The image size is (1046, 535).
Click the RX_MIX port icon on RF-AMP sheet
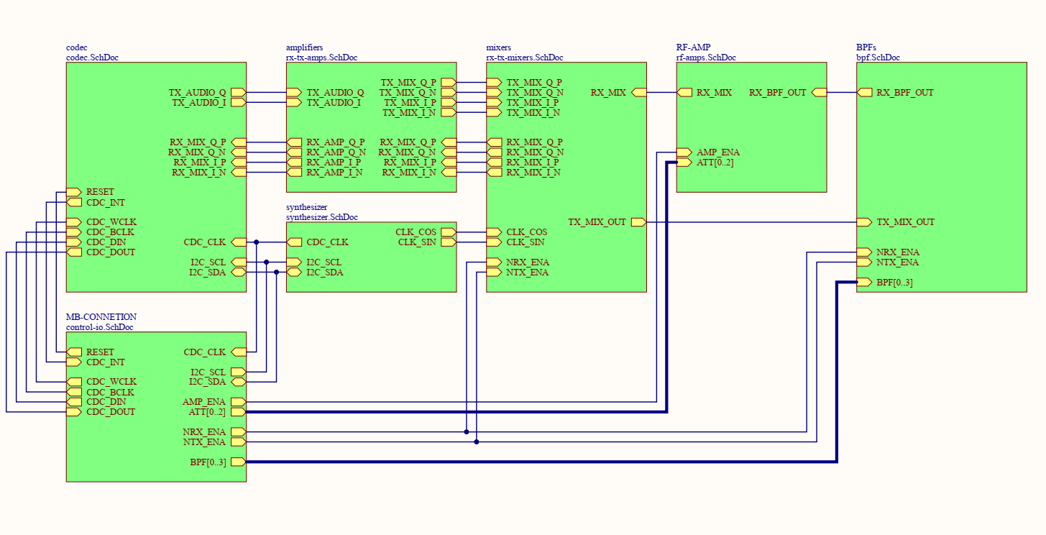pyautogui.click(x=684, y=93)
